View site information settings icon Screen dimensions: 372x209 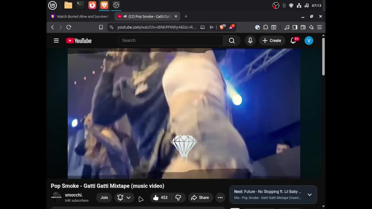click(111, 27)
